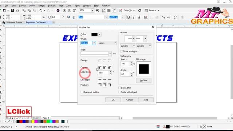This screenshot has width=233, height=131.
Task: Open the Launch dropdown
Action: click(159, 11)
